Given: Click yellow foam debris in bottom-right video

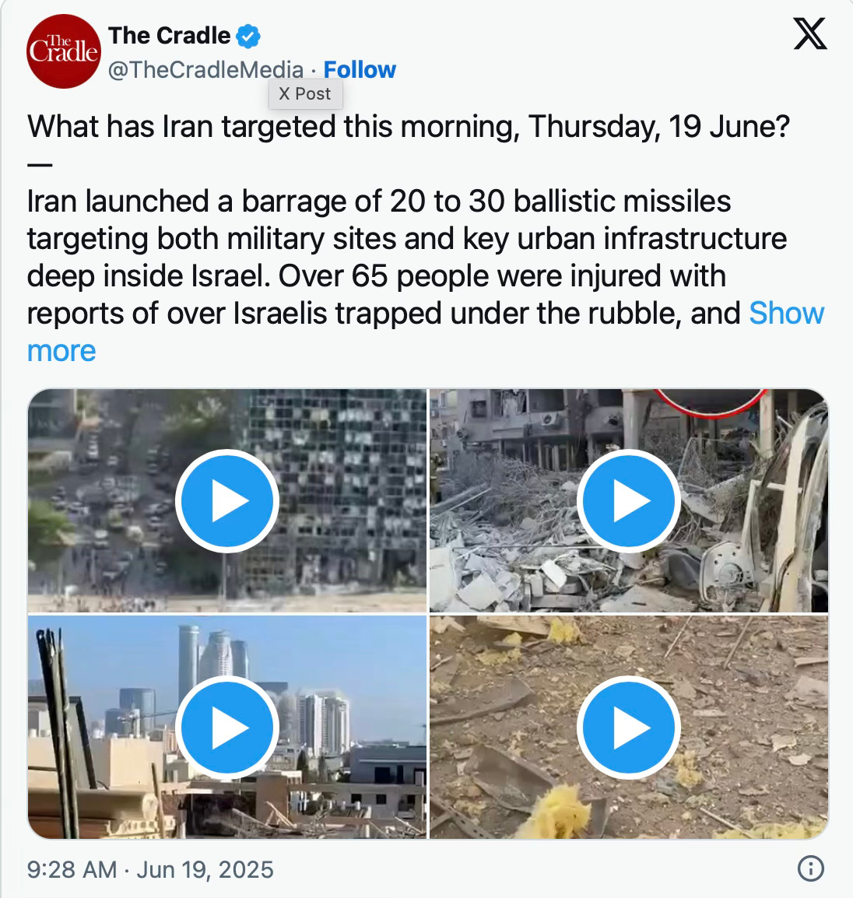Looking at the screenshot, I should pyautogui.click(x=556, y=813).
